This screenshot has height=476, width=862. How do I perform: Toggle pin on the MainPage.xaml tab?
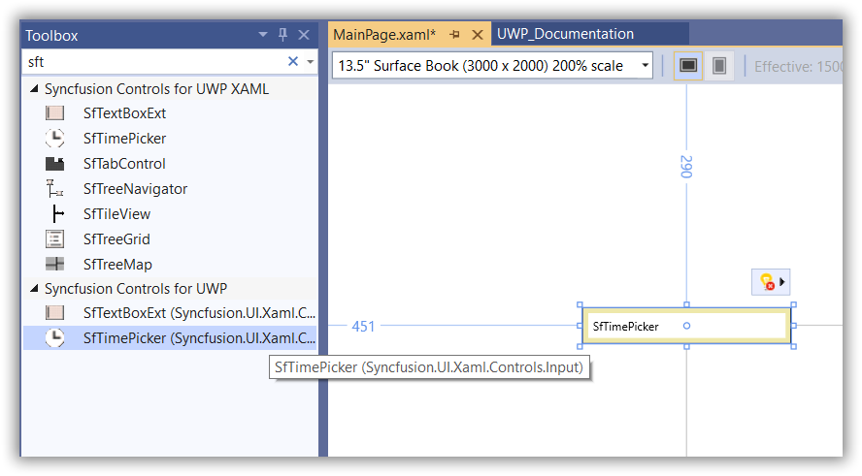coord(454,35)
